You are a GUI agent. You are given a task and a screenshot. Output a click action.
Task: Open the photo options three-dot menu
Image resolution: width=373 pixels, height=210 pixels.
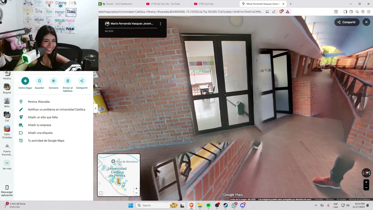(160, 24)
